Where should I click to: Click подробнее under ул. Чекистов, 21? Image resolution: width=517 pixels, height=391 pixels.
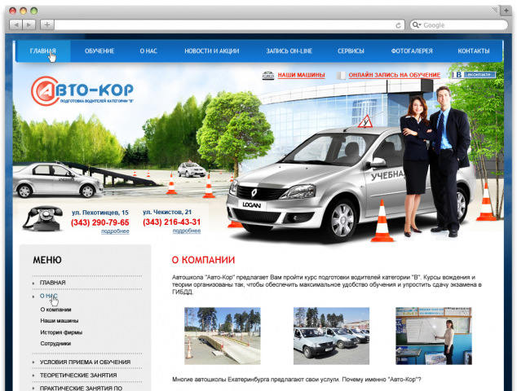click(187, 231)
